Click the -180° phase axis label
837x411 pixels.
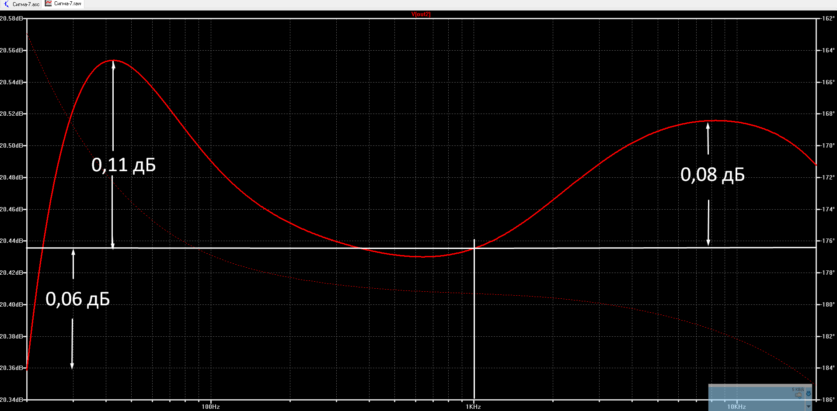(x=827, y=304)
